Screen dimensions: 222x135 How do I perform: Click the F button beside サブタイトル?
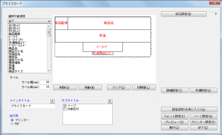point(110,102)
